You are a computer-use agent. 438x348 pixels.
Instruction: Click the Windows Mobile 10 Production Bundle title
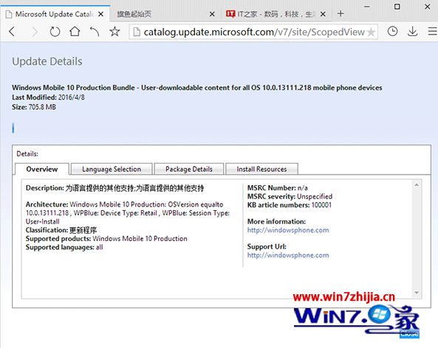(197, 88)
